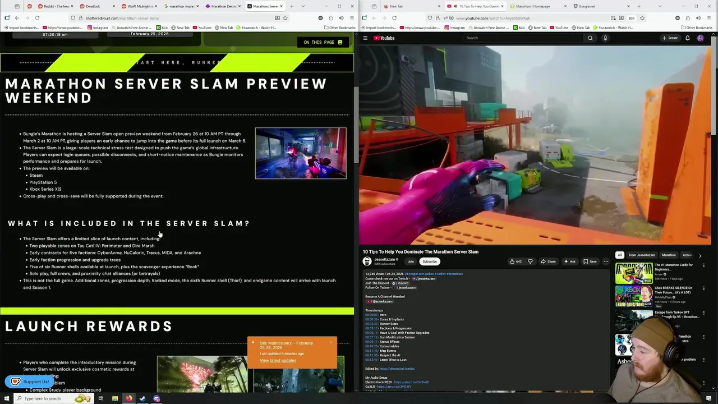
Task: Close the 'Marathon Server' active tab
Action: coord(282,6)
